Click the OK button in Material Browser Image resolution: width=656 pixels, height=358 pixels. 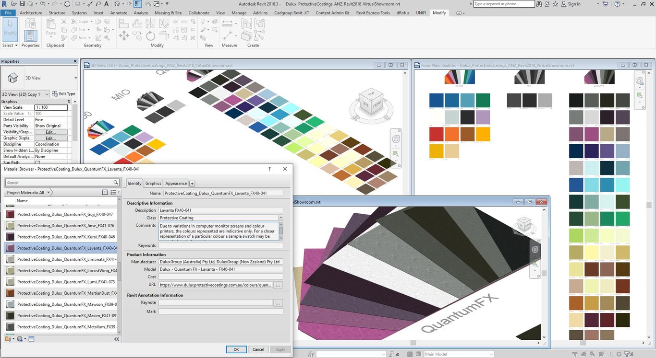coord(236,349)
